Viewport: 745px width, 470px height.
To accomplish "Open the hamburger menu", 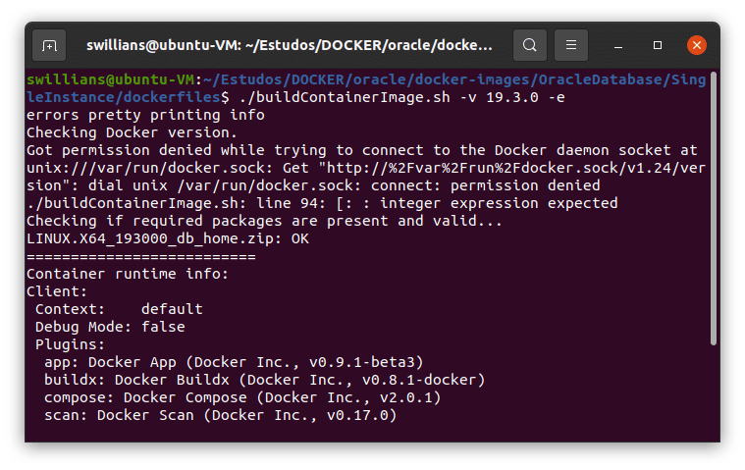I will click(571, 45).
